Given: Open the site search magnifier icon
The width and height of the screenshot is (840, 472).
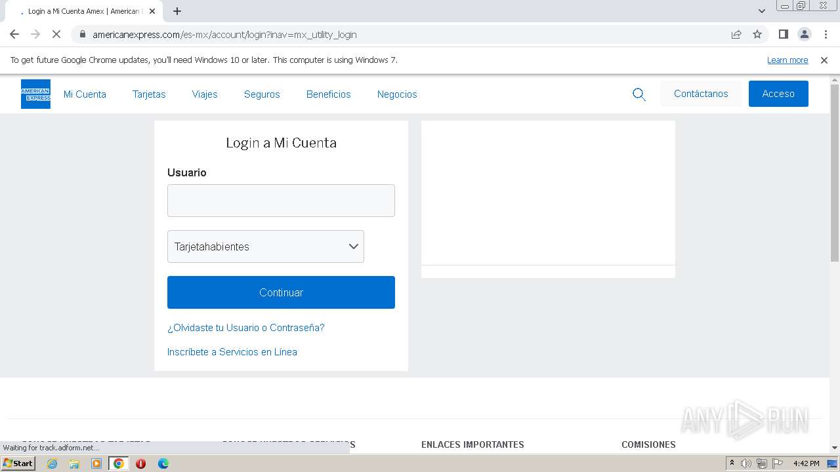Looking at the screenshot, I should pyautogui.click(x=639, y=94).
